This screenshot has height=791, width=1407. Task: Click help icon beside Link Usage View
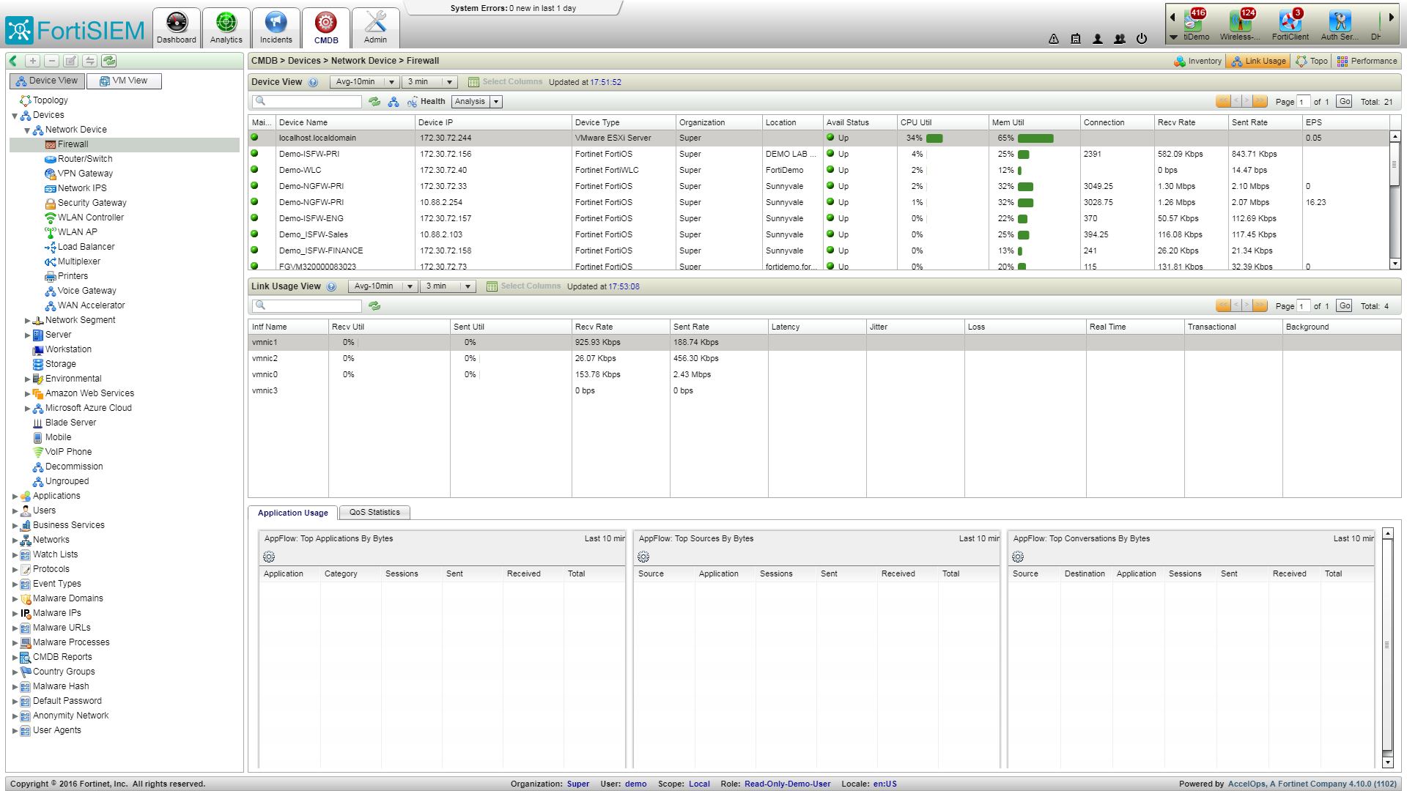tap(331, 286)
